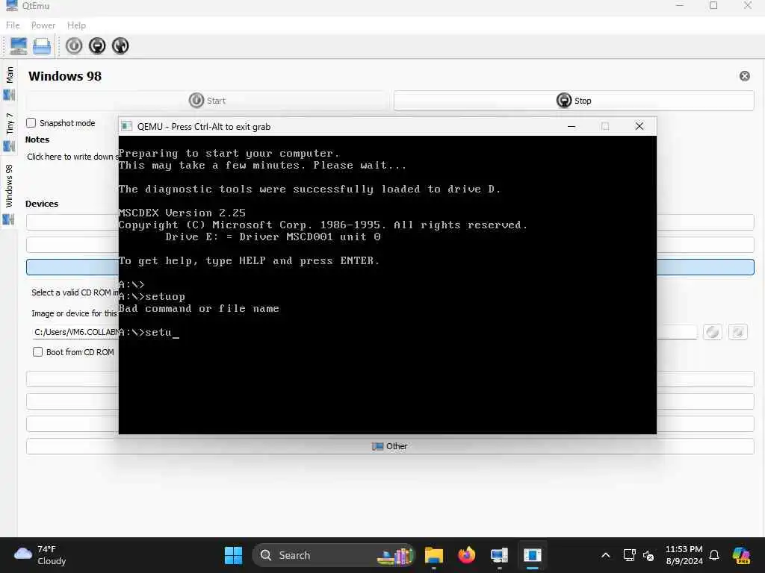
Task: Open the Help menu
Action: pyautogui.click(x=76, y=25)
